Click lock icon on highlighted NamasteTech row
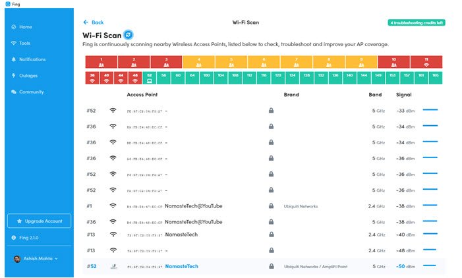Image resolution: width=462 pixels, height=278 pixels. (x=271, y=266)
